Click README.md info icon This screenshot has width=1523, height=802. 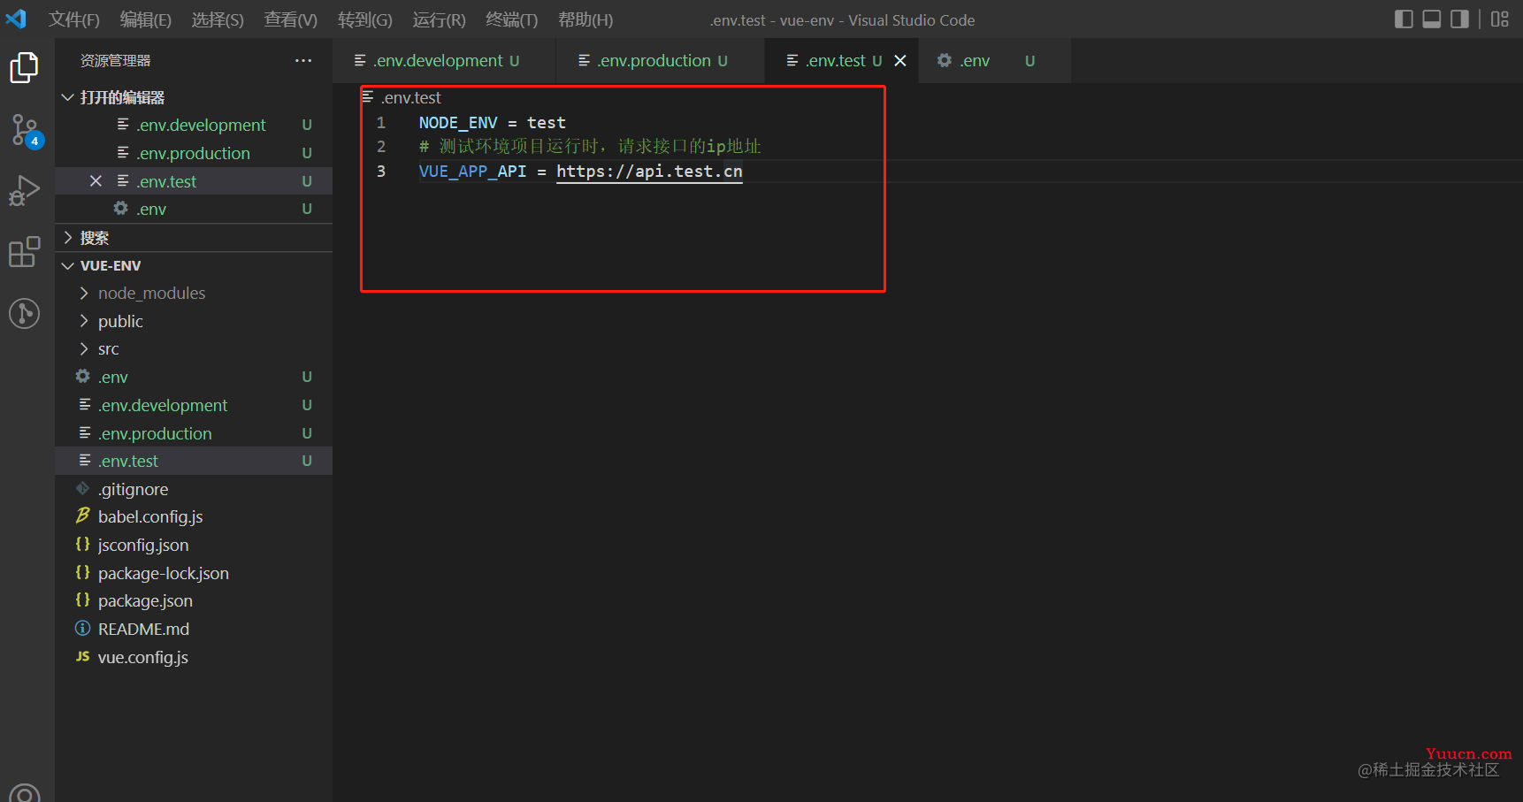[x=83, y=628]
